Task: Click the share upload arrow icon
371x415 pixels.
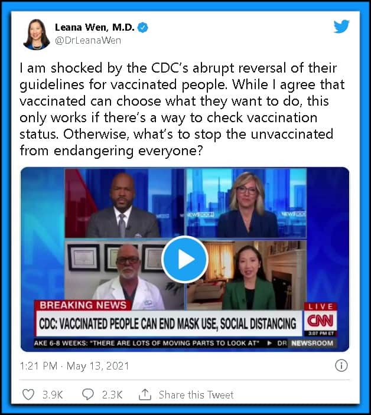Action: click(145, 394)
